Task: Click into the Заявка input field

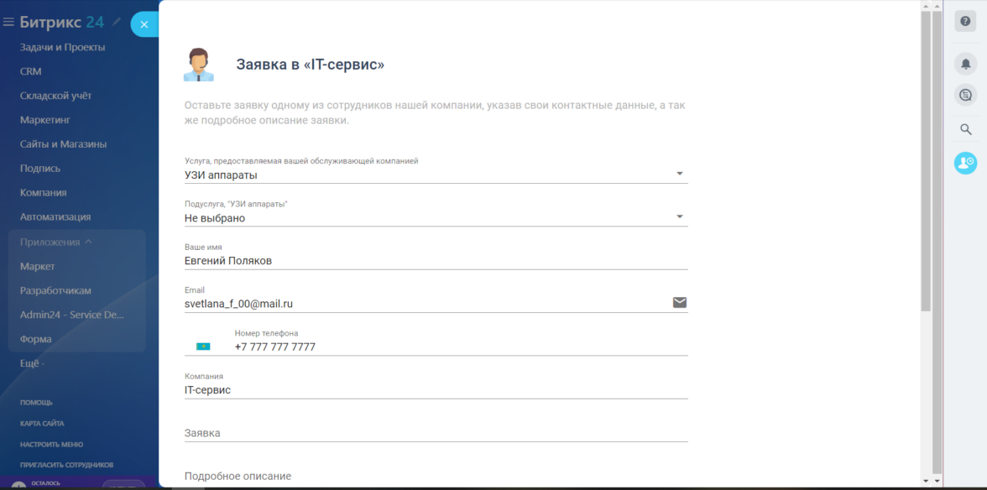Action: 436,433
